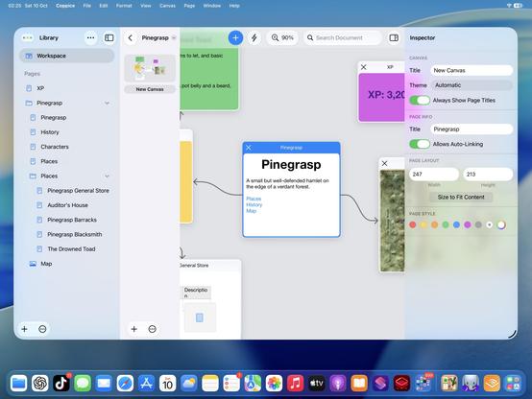Image resolution: width=532 pixels, height=399 pixels.
Task: Open the Theme Automatic dropdown
Action: pos(472,85)
